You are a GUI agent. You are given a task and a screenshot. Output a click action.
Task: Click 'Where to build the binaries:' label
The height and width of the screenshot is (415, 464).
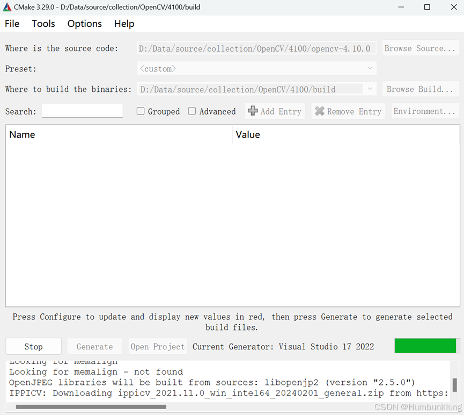click(x=68, y=89)
